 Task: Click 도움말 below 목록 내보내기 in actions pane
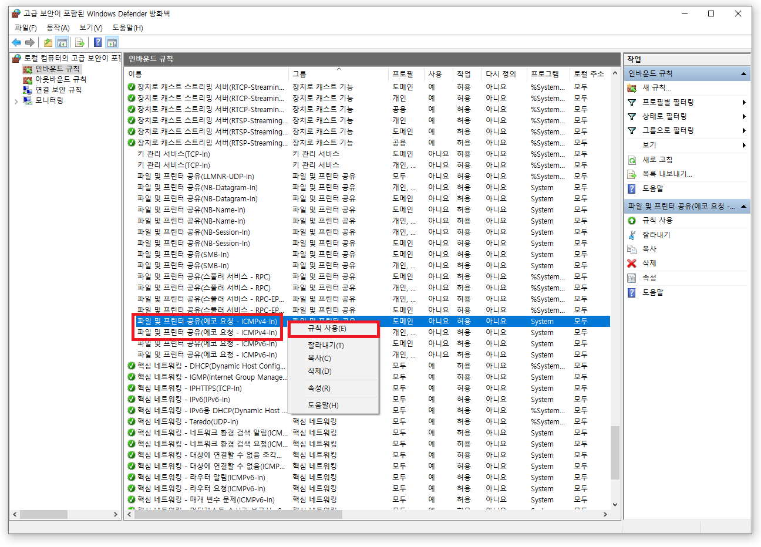(x=652, y=188)
